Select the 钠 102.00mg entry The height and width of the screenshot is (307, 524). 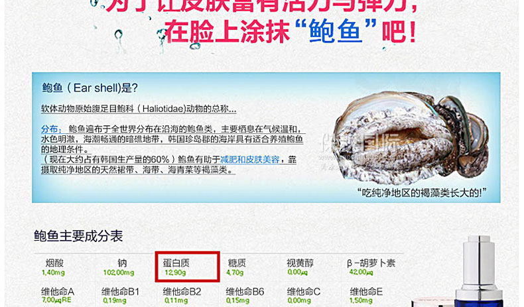click(119, 267)
